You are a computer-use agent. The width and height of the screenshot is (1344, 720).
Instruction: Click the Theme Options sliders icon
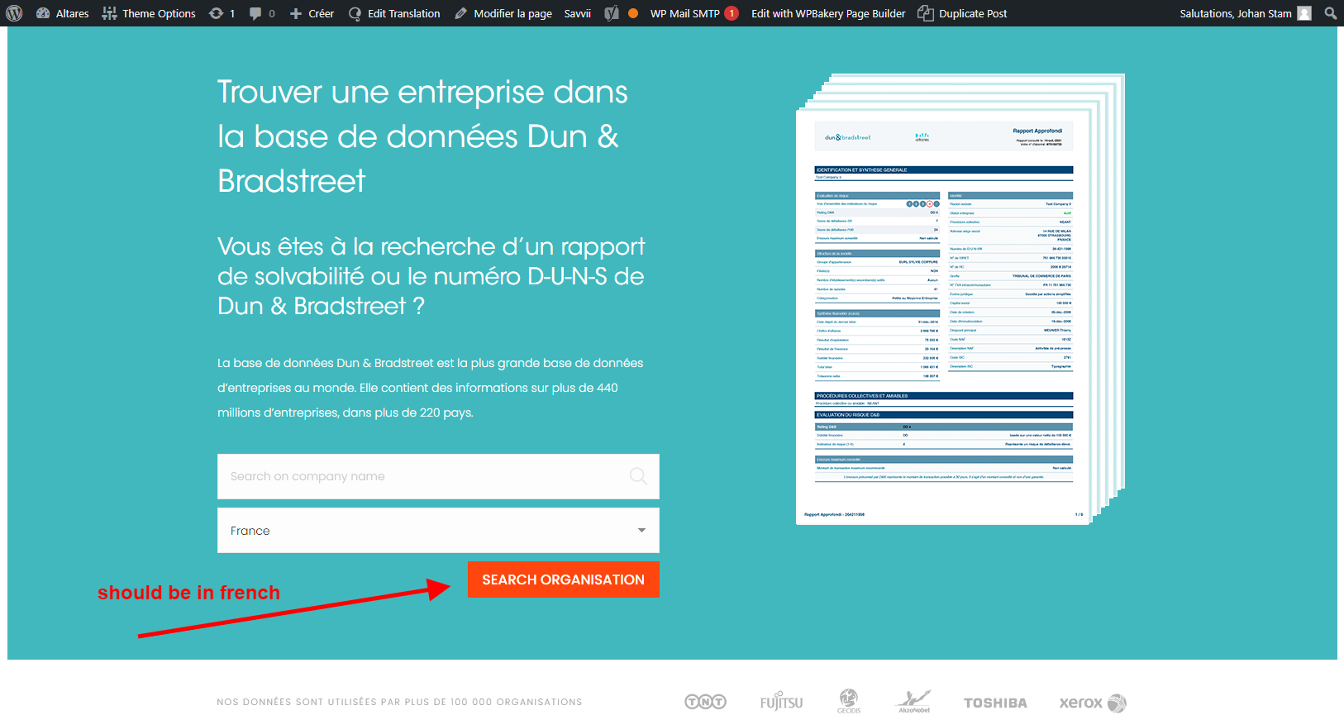pyautogui.click(x=109, y=13)
